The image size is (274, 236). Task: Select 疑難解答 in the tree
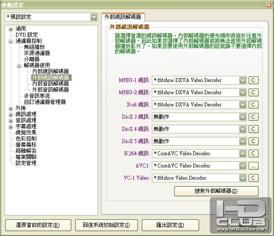click(26, 151)
